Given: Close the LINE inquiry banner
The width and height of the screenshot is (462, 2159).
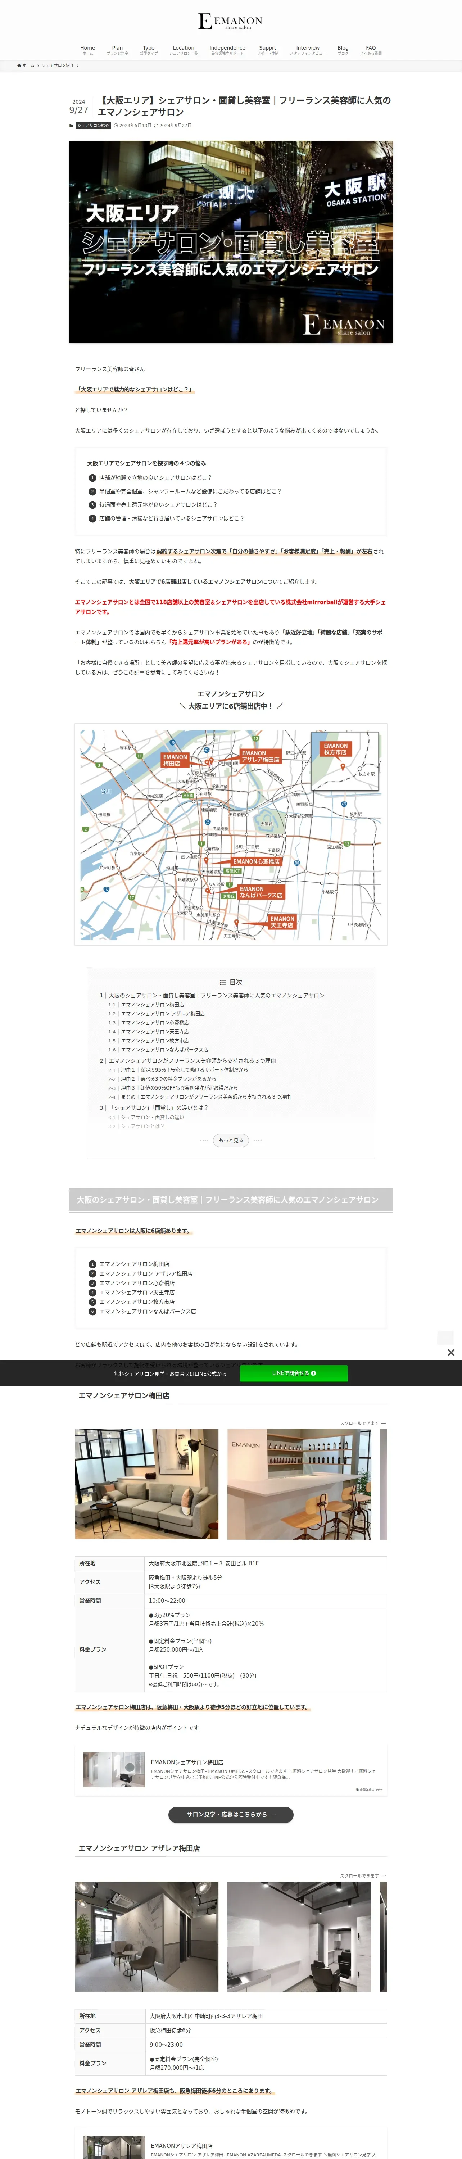Looking at the screenshot, I should pyautogui.click(x=451, y=1353).
